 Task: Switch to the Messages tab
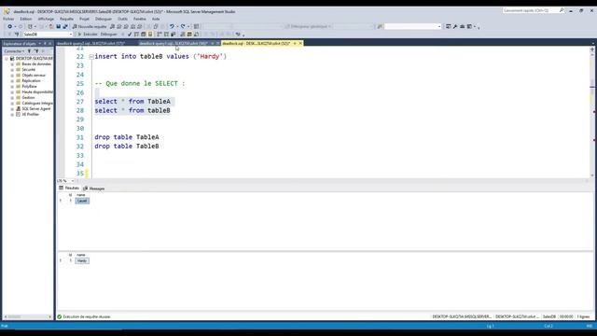pyautogui.click(x=93, y=189)
